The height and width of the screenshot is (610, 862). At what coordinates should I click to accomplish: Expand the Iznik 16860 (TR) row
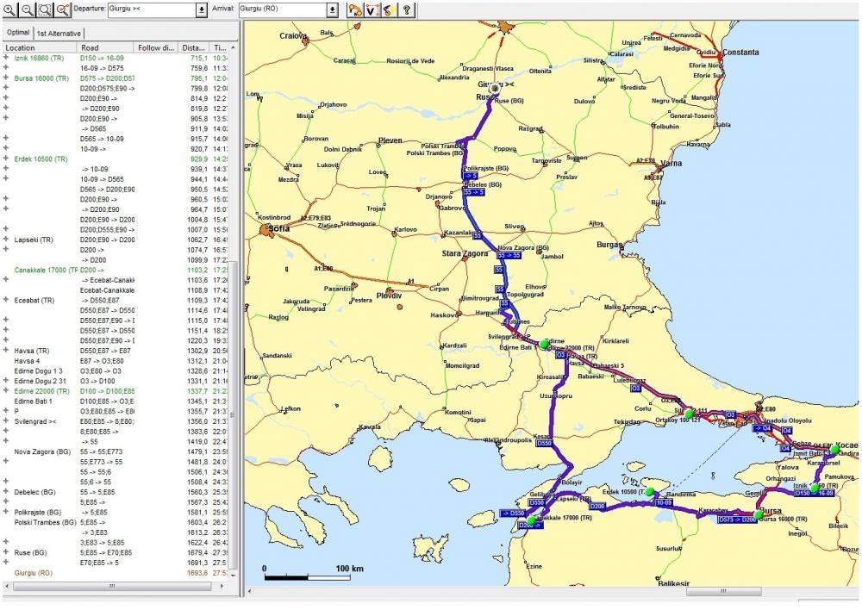[x=6, y=57]
